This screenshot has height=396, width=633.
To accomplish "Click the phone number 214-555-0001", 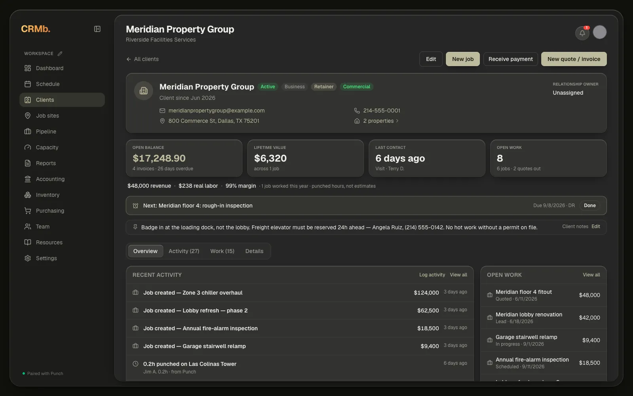I will point(382,110).
